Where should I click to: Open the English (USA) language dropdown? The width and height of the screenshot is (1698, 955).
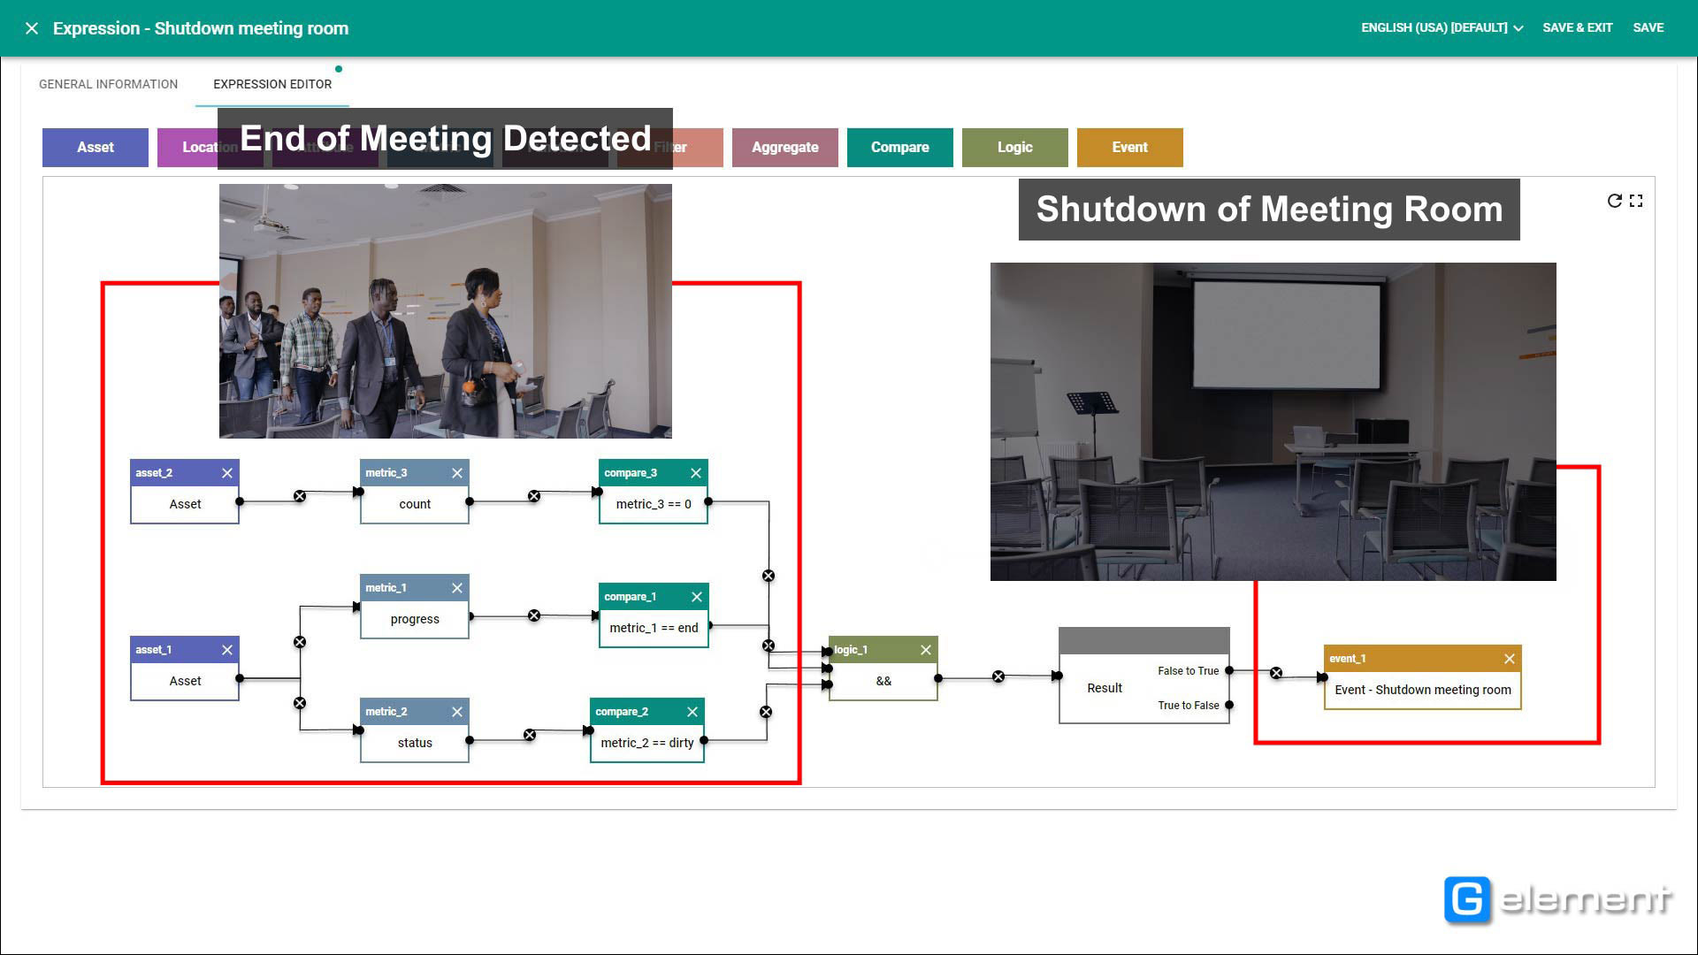pyautogui.click(x=1442, y=27)
